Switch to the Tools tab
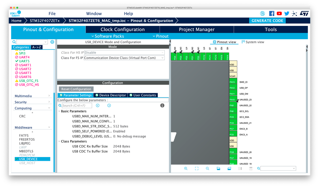 271,29
